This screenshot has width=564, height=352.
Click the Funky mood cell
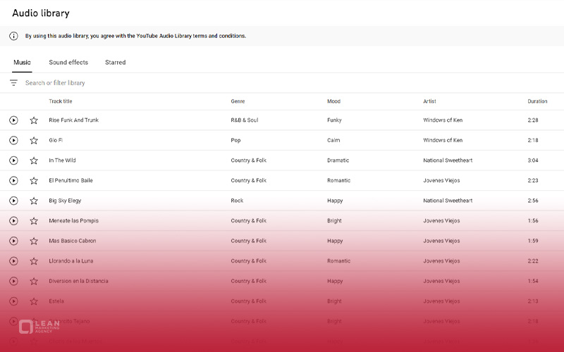(x=334, y=120)
